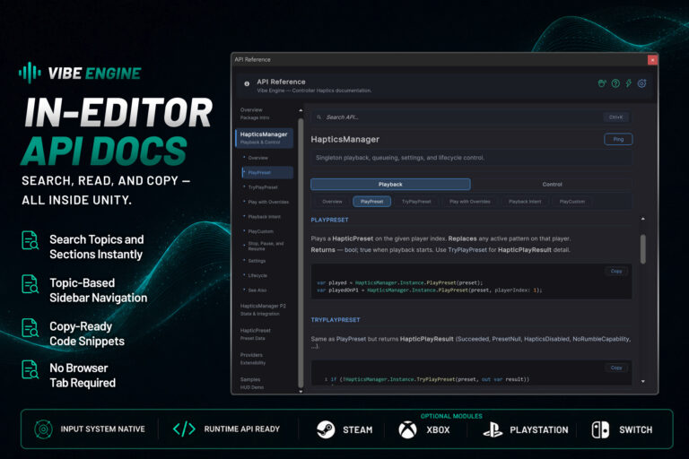The image size is (689, 459).
Task: Click the green mascot icon in header
Action: click(x=602, y=83)
